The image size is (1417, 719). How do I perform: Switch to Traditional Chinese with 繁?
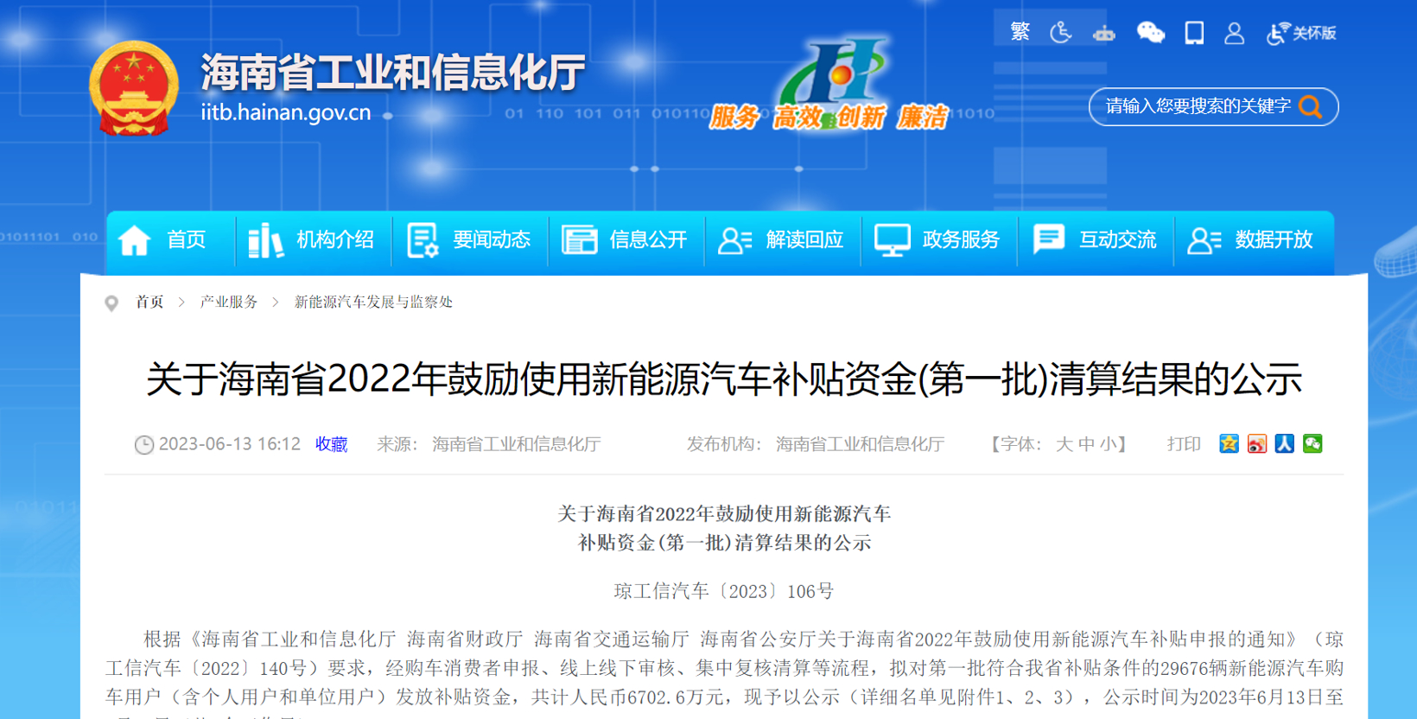1020,33
